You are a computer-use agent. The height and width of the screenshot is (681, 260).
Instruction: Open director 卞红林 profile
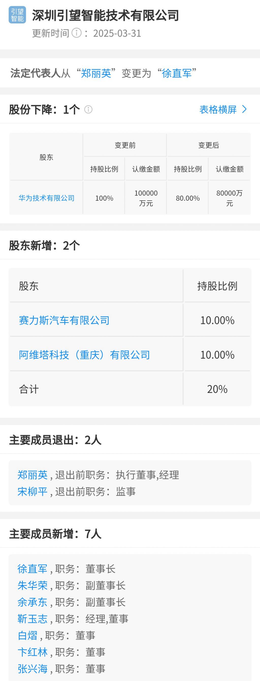point(33,652)
